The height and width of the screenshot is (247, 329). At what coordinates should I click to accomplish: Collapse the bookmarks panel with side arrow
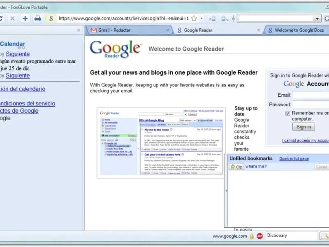pyautogui.click(x=226, y=191)
